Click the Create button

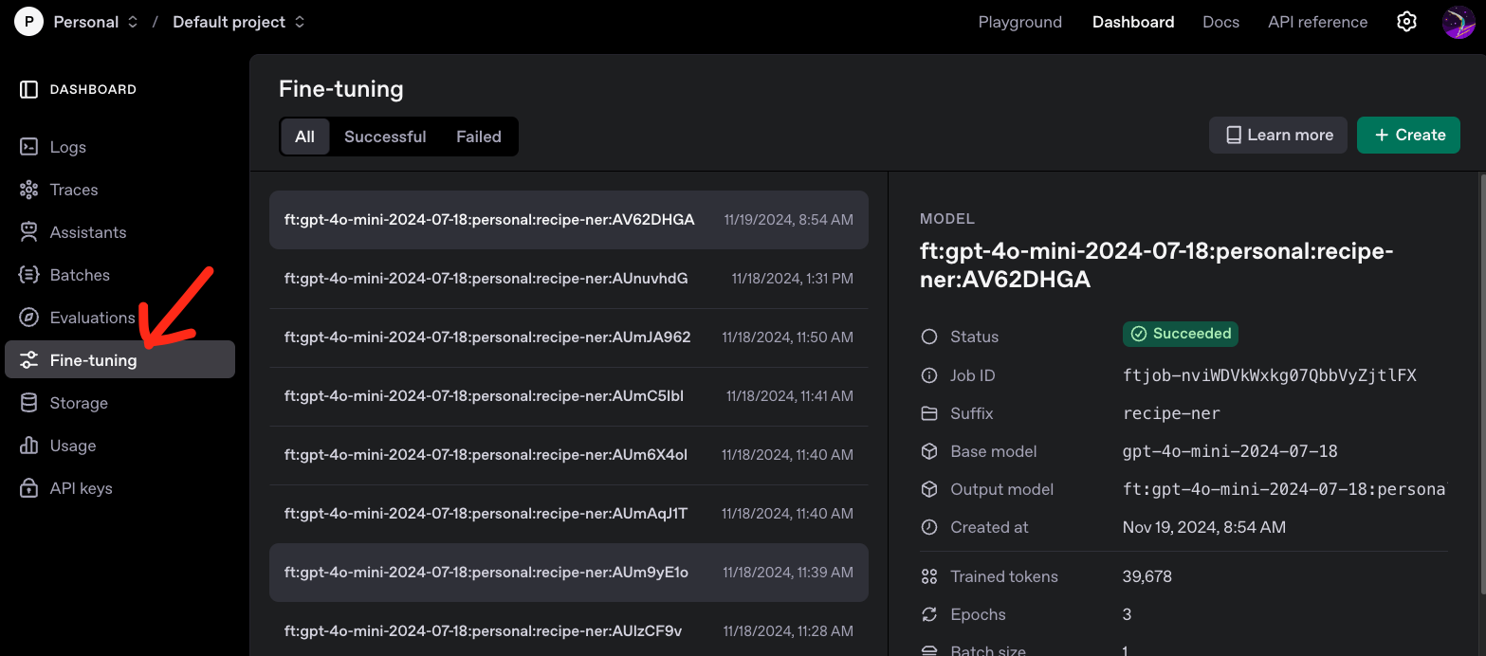(x=1408, y=136)
